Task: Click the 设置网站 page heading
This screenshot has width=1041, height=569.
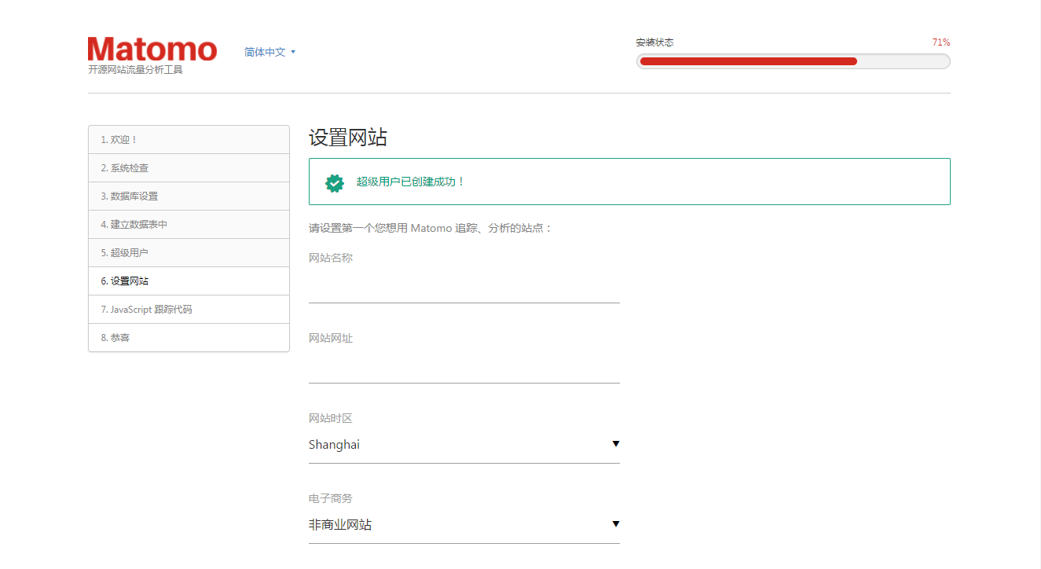Action: (x=348, y=138)
